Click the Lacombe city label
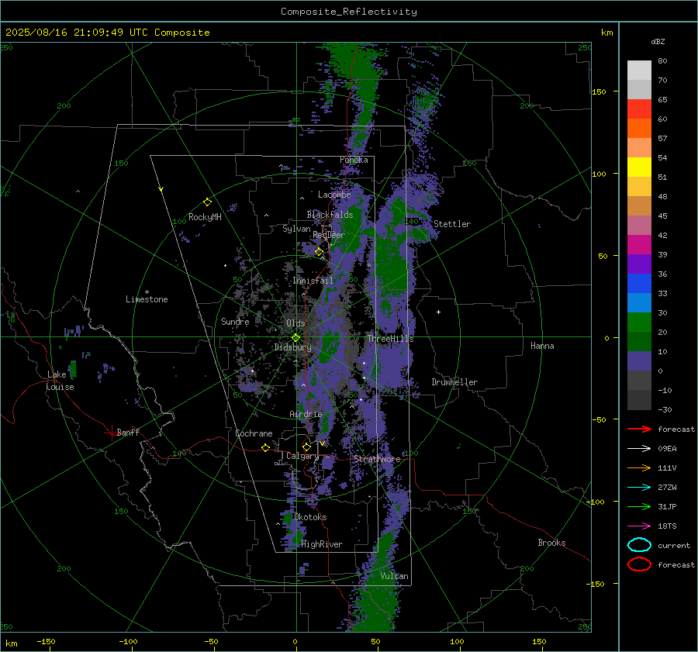This screenshot has width=698, height=652. pyautogui.click(x=334, y=195)
